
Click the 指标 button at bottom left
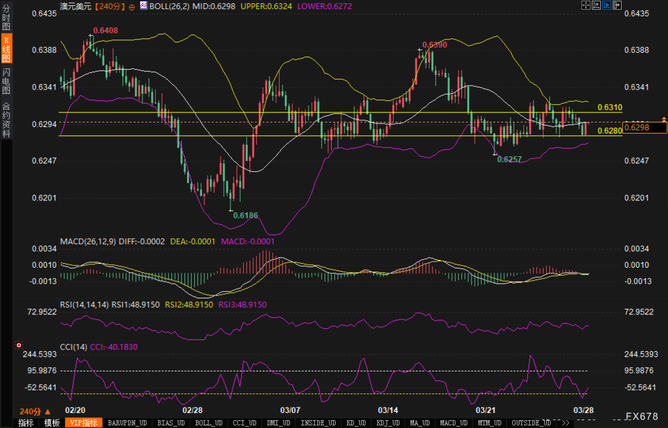pos(26,423)
